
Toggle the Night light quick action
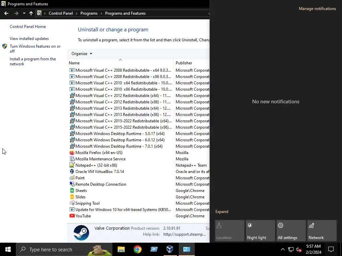coord(260,231)
